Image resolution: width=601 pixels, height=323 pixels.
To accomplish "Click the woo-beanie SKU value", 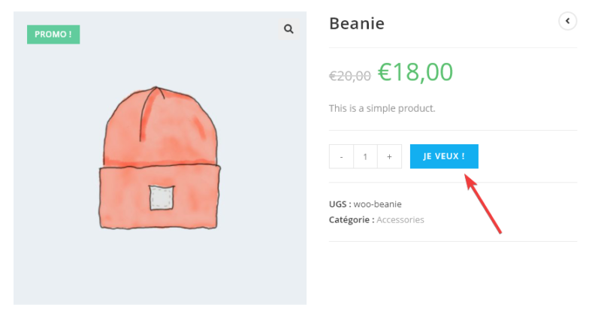I will [x=377, y=204].
